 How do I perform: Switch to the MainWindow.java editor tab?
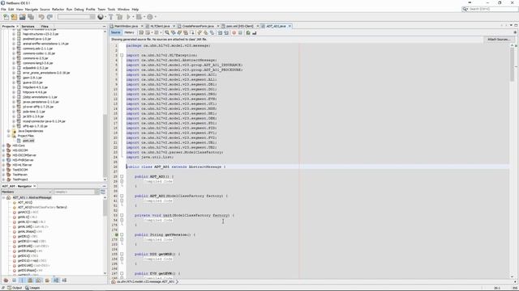tap(126, 26)
